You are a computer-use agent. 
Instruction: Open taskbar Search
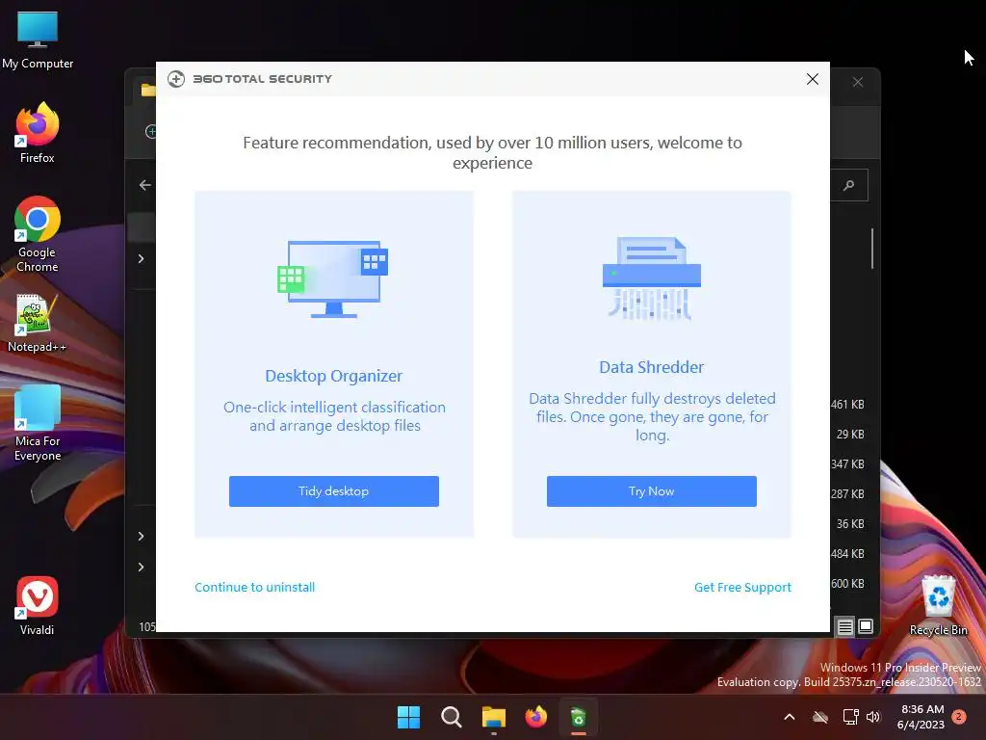coord(451,717)
